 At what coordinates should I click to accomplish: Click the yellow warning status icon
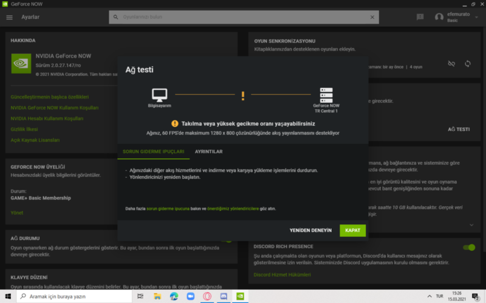point(175,124)
